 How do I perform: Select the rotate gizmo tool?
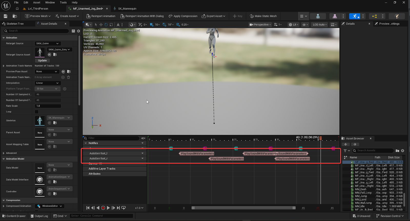(106, 25)
